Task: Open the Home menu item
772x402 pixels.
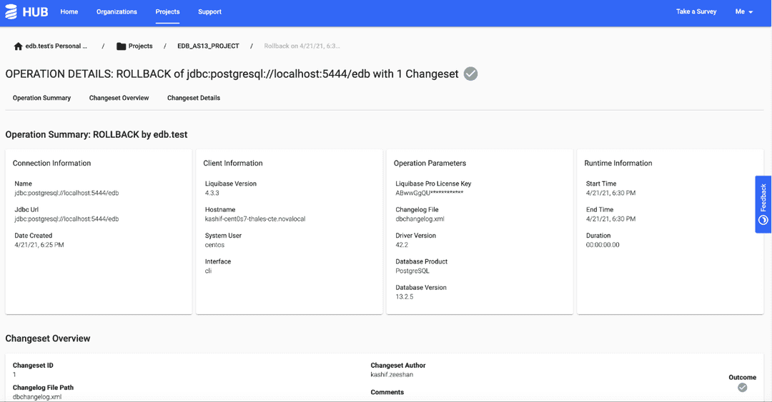Action: pos(69,12)
